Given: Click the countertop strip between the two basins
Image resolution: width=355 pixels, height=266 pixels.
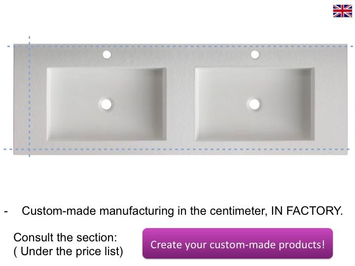Looking at the screenshot, I should 180,104.
